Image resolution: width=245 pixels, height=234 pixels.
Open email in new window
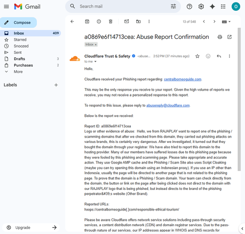(229, 37)
